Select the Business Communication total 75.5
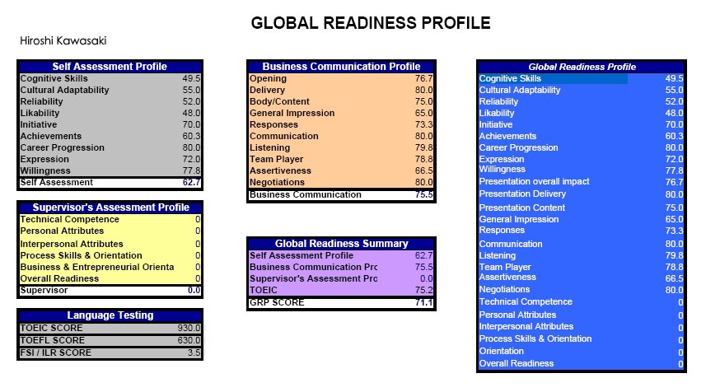 (x=423, y=195)
